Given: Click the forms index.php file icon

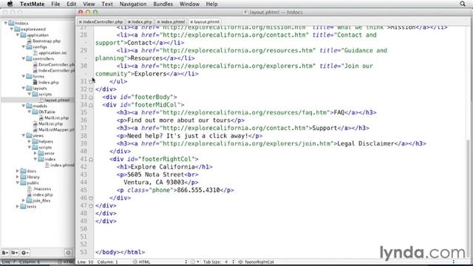Looking at the screenshot, I should pos(35,82).
